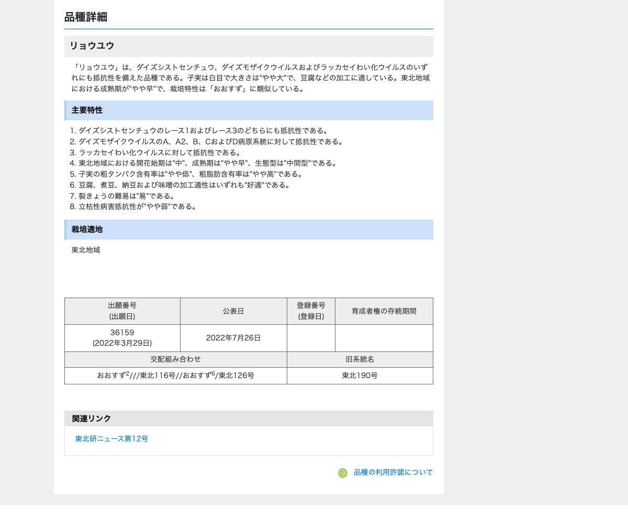Image resolution: width=628 pixels, height=523 pixels.
Task: Click the おおすず cross combination cell
Action: (x=175, y=376)
